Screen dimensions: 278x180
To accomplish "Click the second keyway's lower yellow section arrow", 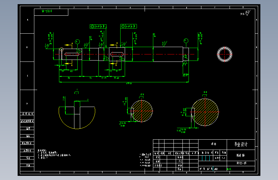I will pos(114,63).
